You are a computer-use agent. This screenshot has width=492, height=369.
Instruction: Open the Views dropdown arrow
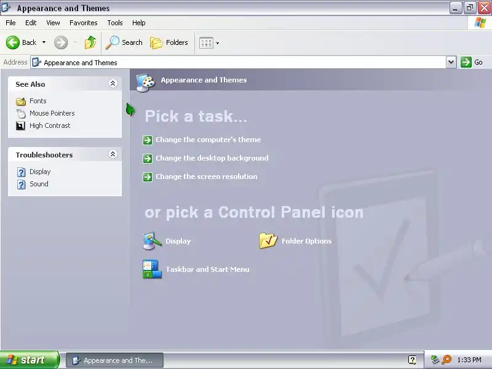(218, 43)
